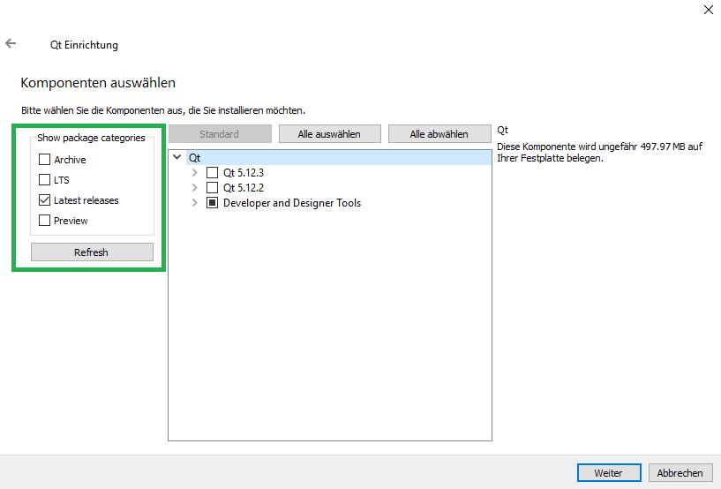Click Weiter to continue
This screenshot has width=721, height=489.
click(609, 473)
